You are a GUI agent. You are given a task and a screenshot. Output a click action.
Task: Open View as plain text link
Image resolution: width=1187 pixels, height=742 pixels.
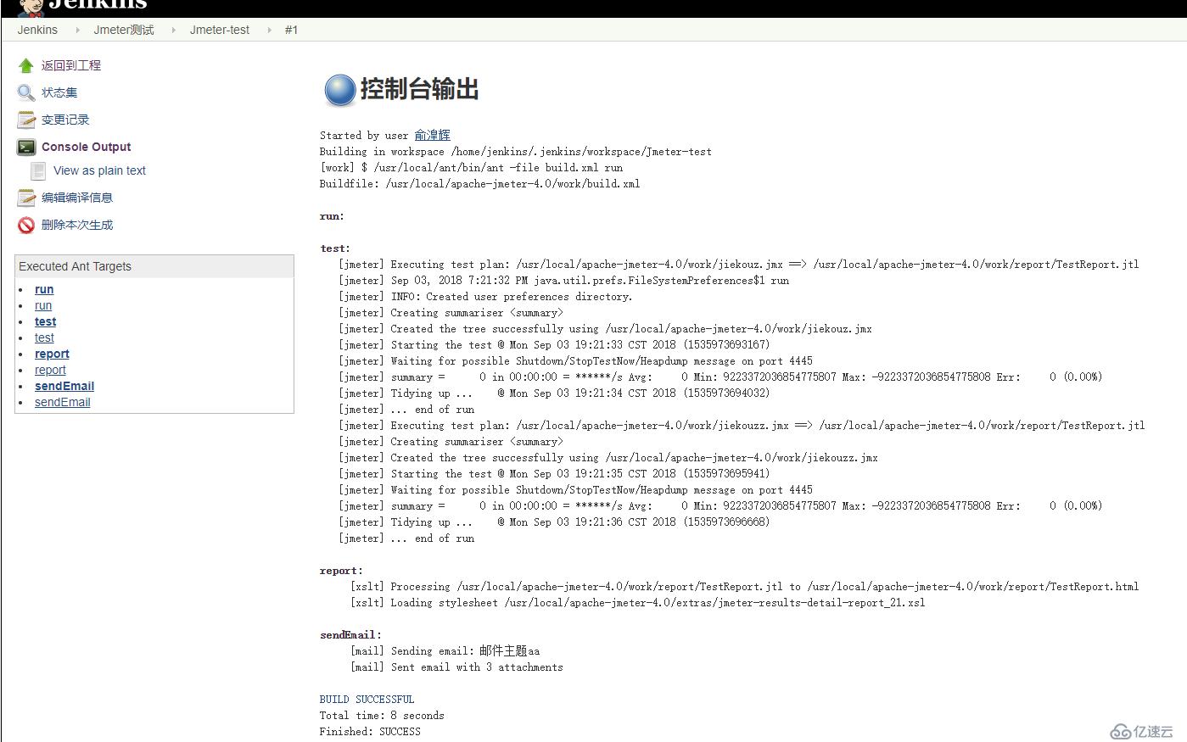[99, 170]
